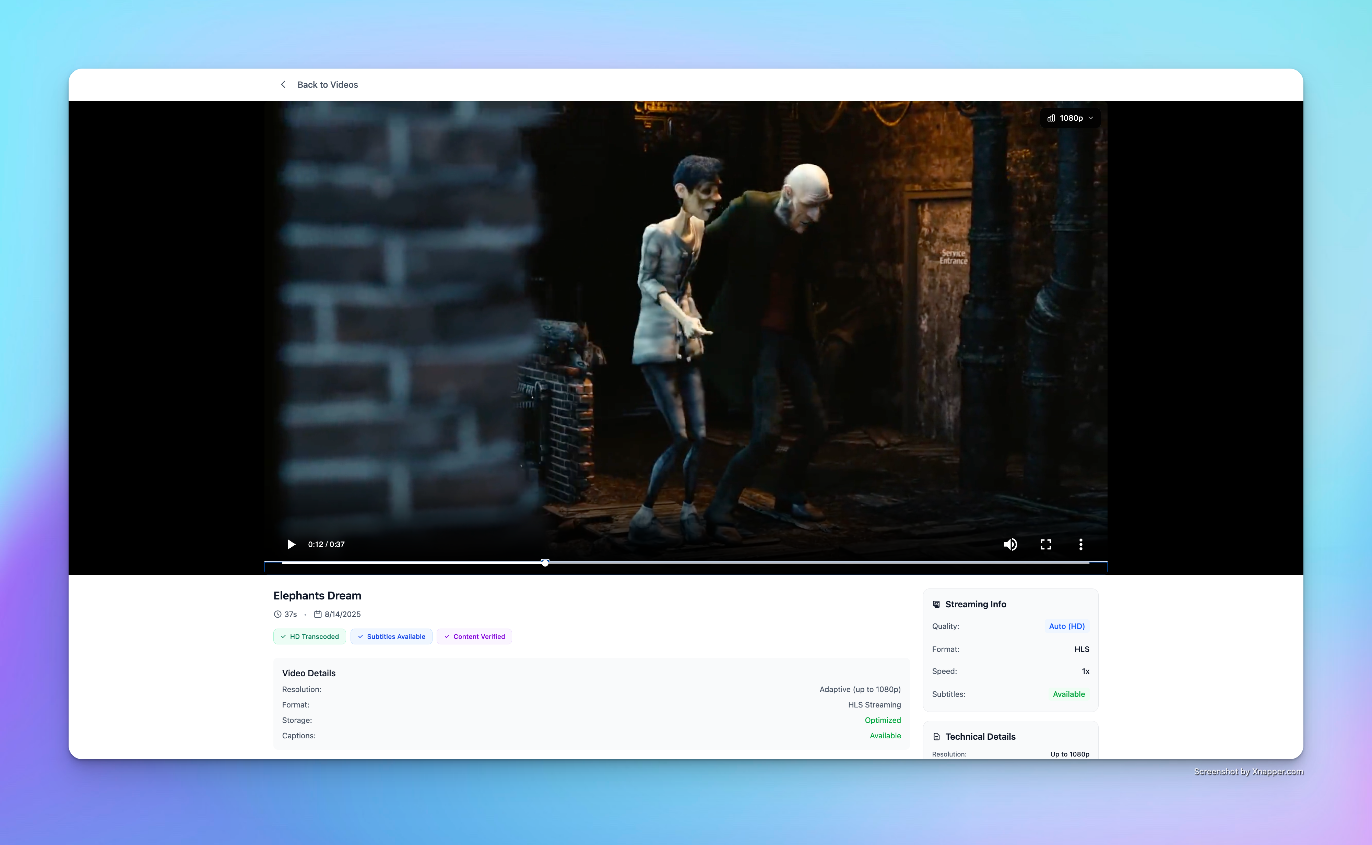Play the Elephants Dream video
This screenshot has height=845, width=1372.
[291, 544]
